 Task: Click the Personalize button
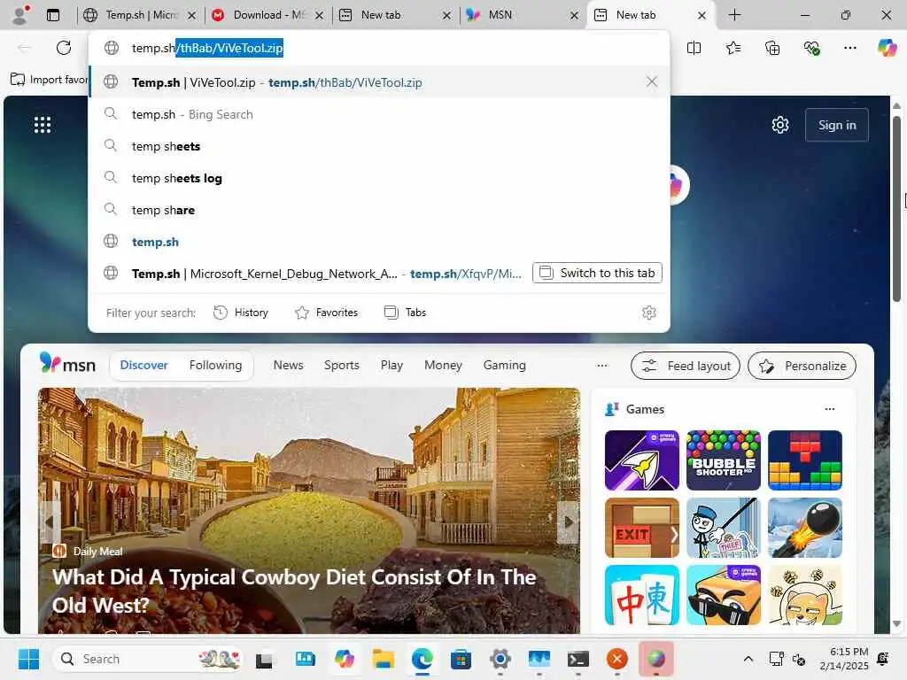802,366
